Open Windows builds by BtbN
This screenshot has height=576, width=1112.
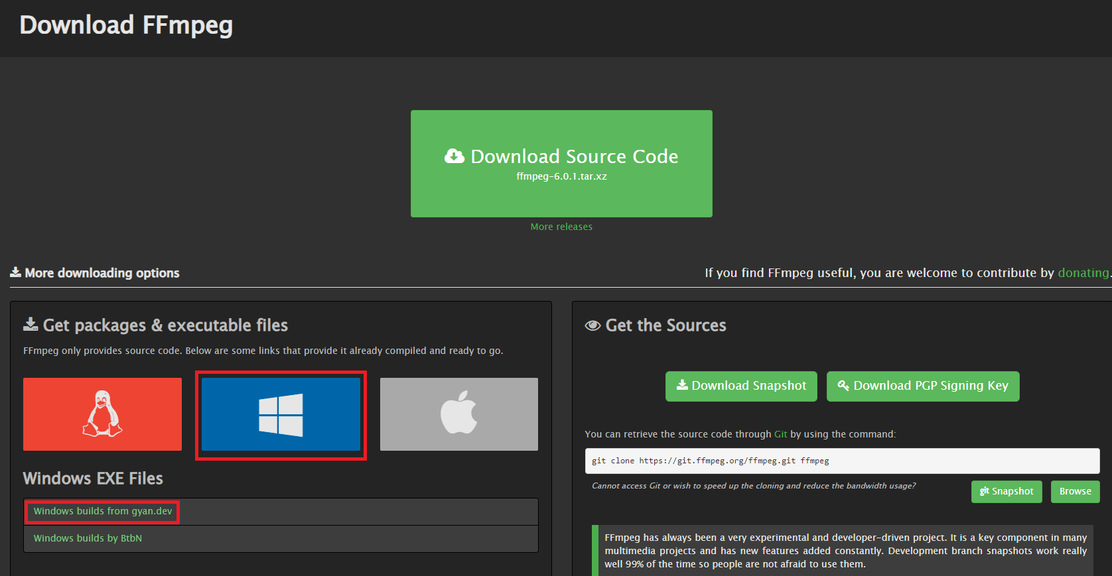(x=88, y=538)
